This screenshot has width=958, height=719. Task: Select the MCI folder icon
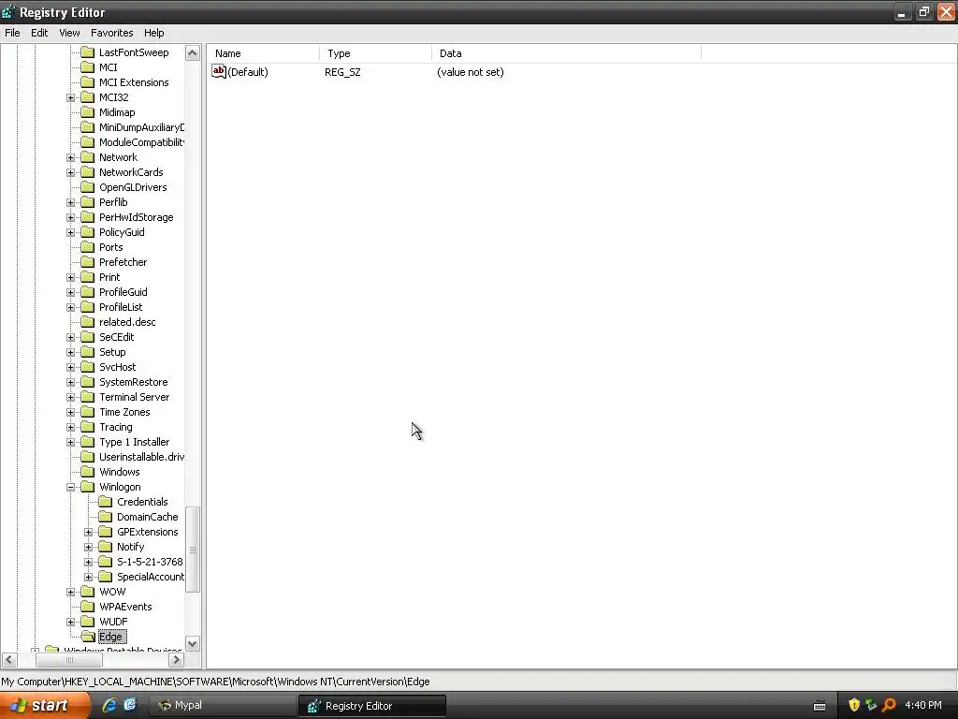point(88,67)
